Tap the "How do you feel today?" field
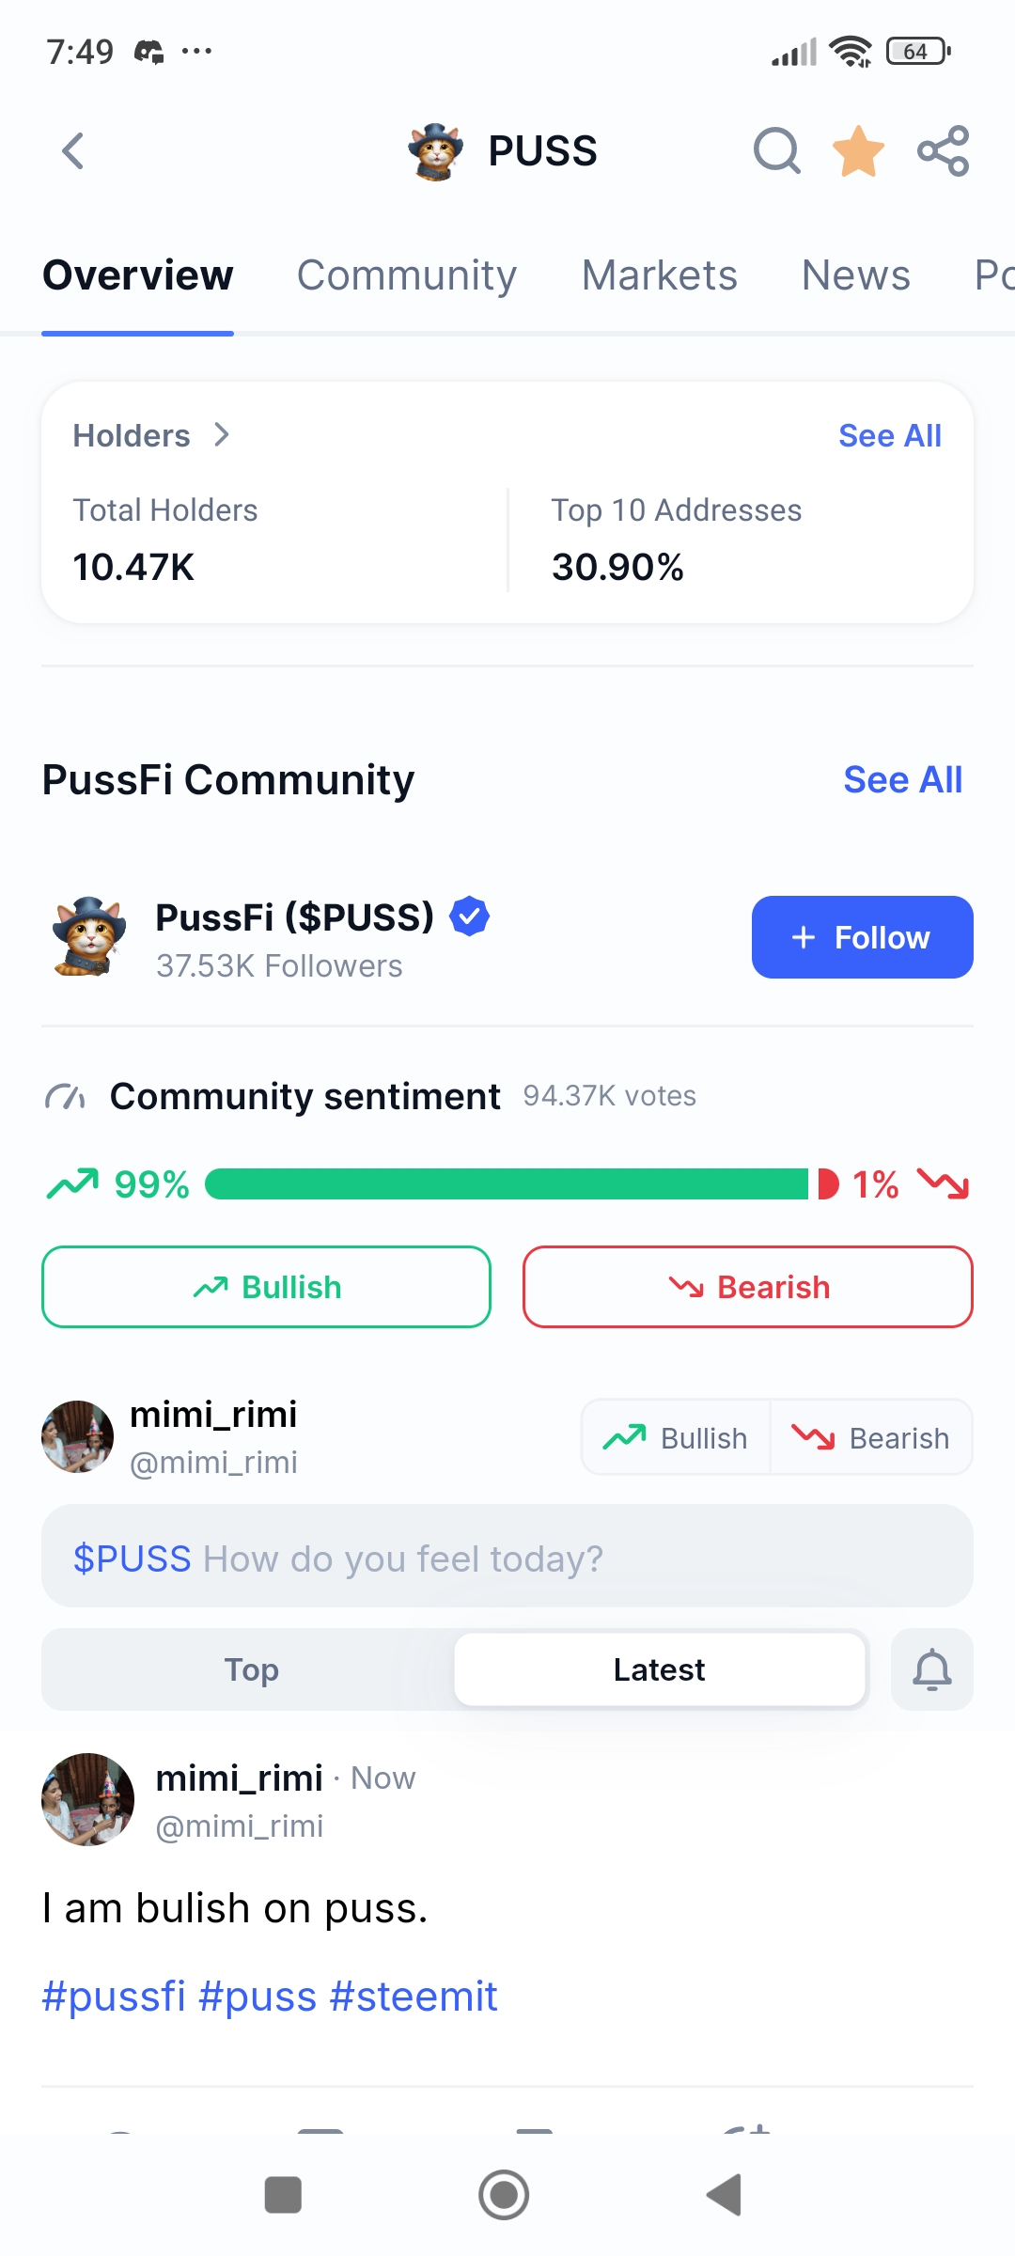This screenshot has width=1015, height=2256. (507, 1558)
